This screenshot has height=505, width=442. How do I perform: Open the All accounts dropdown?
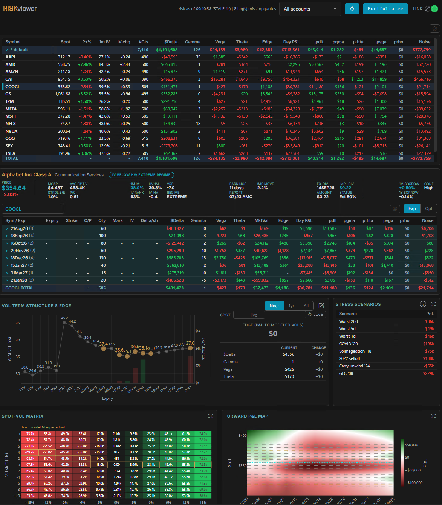pos(310,9)
